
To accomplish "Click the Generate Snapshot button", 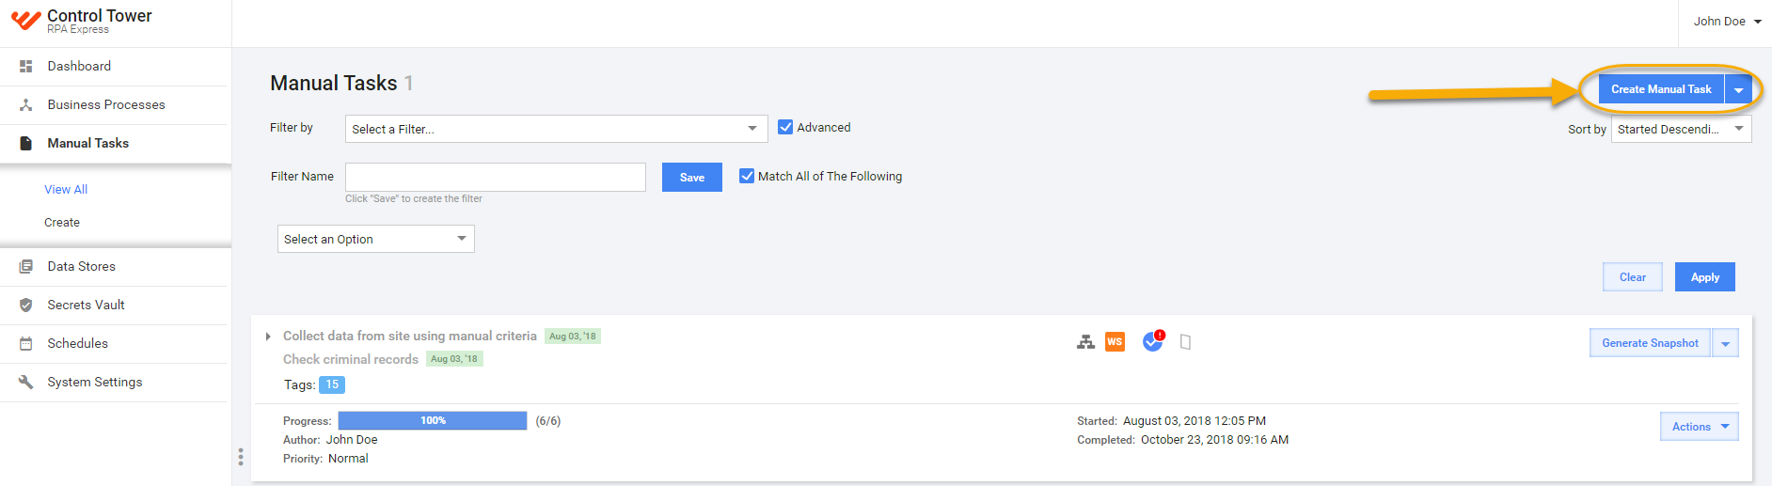I will coord(1650,343).
